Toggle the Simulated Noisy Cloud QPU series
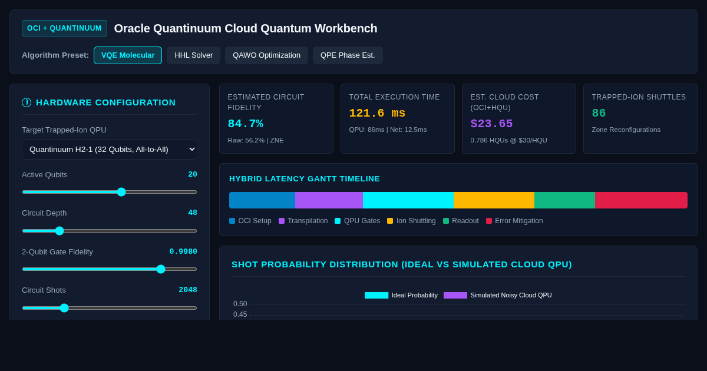 click(x=498, y=295)
